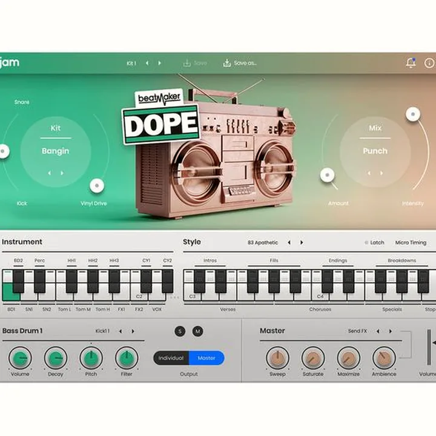Click the HH3 black key
The image size is (436, 436).
click(x=114, y=281)
